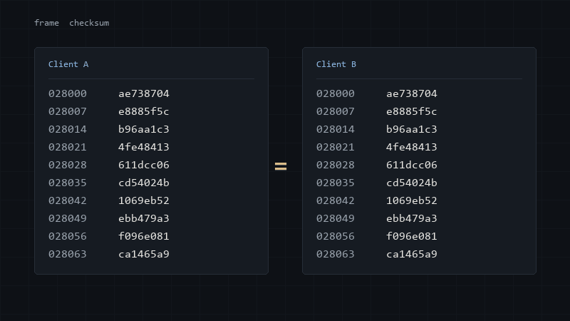Image resolution: width=570 pixels, height=321 pixels.
Task: Click frame 028049 in Client A
Action: coord(68,218)
